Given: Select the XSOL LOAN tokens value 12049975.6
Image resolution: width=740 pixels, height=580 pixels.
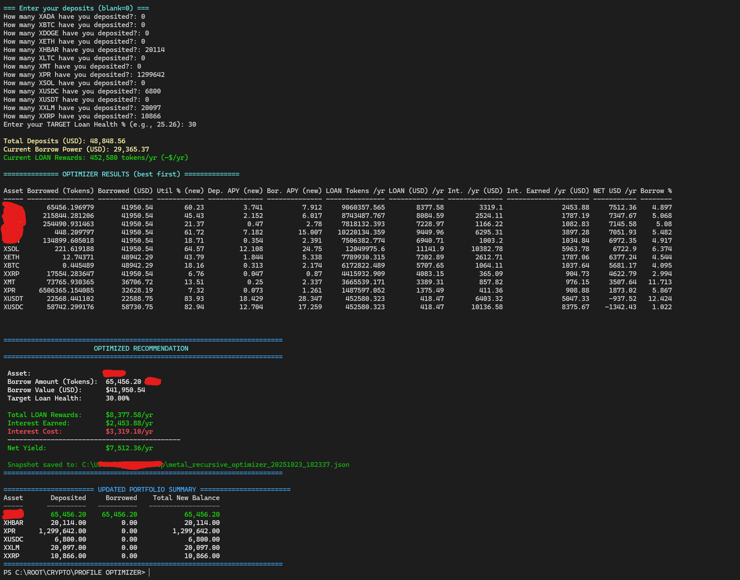Looking at the screenshot, I should (363, 248).
